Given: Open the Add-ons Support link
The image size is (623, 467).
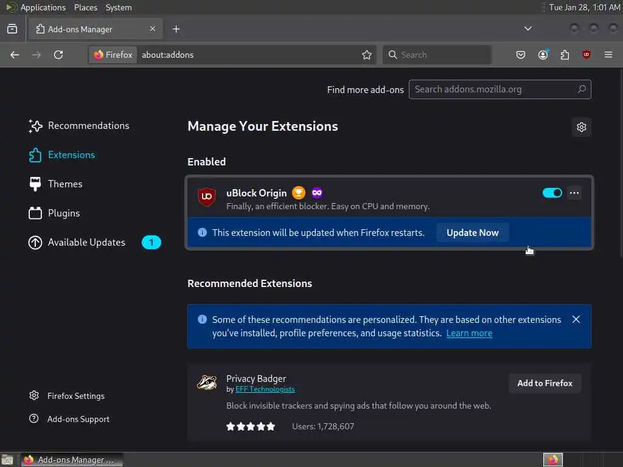Looking at the screenshot, I should tap(69, 419).
